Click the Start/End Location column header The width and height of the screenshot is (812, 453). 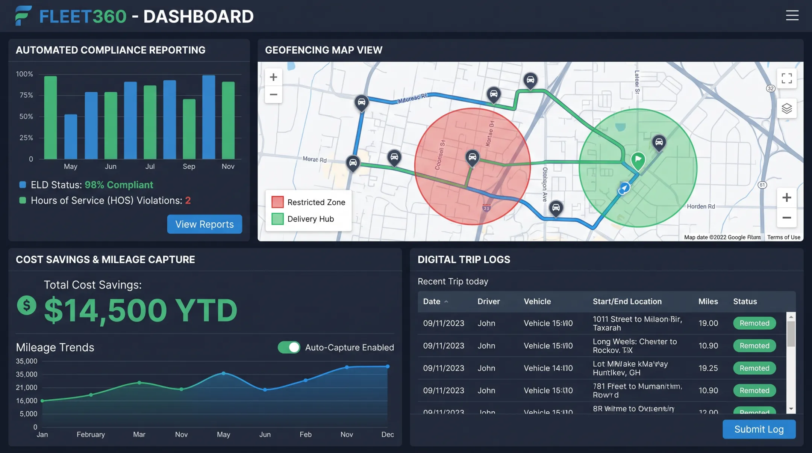tap(627, 301)
